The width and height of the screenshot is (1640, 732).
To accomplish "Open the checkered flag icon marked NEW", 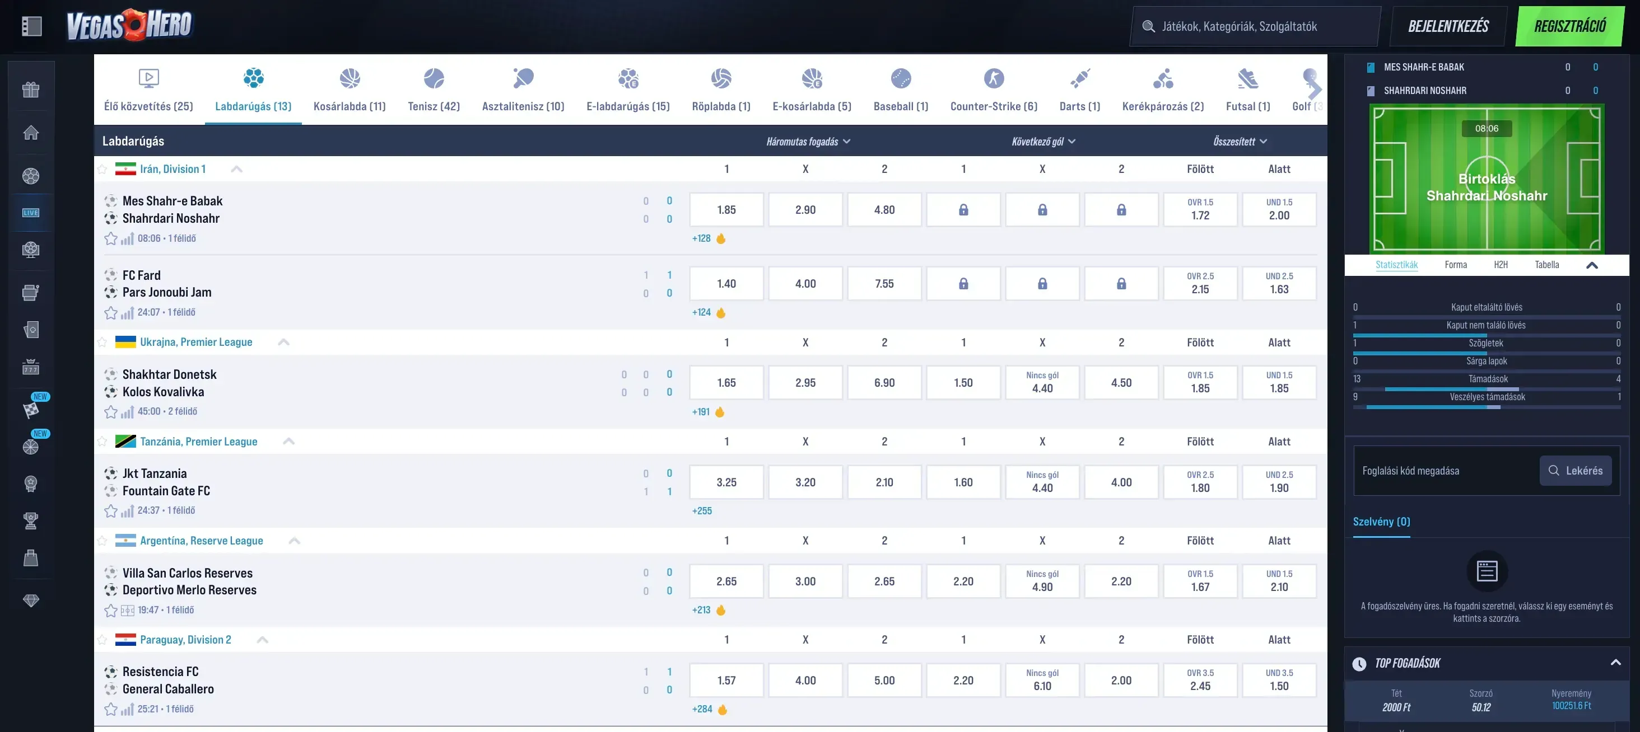I will pyautogui.click(x=31, y=410).
